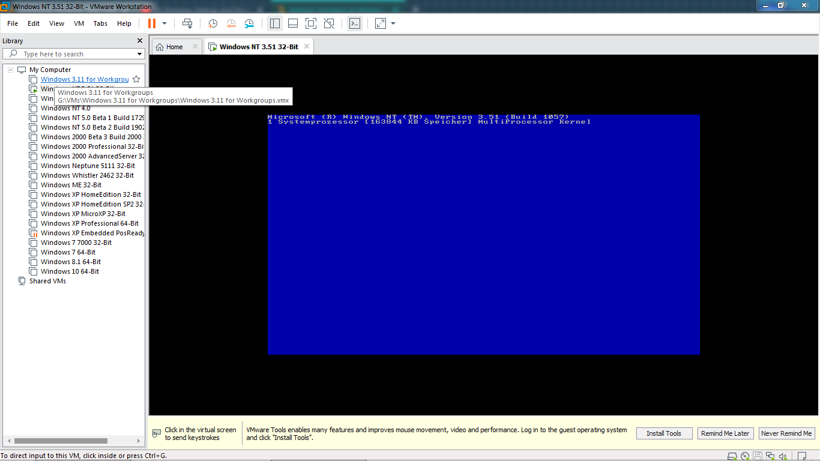The image size is (820, 461).
Task: Open the VM menu
Action: (79, 23)
